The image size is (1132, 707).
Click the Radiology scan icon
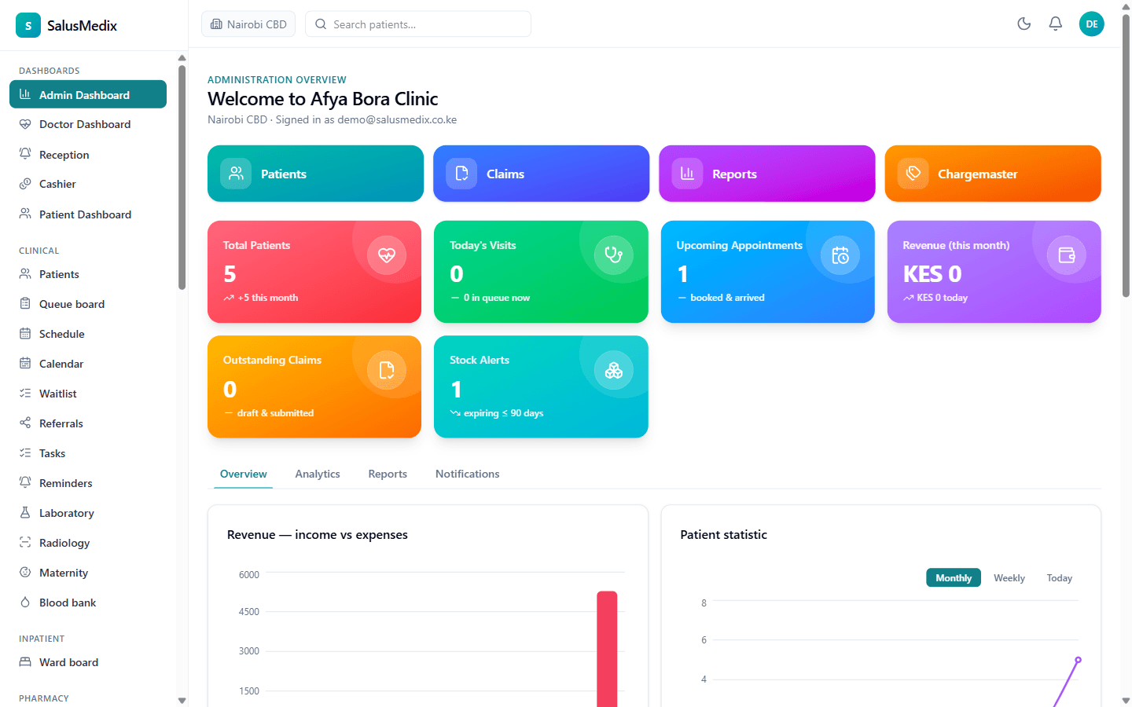pyautogui.click(x=25, y=543)
